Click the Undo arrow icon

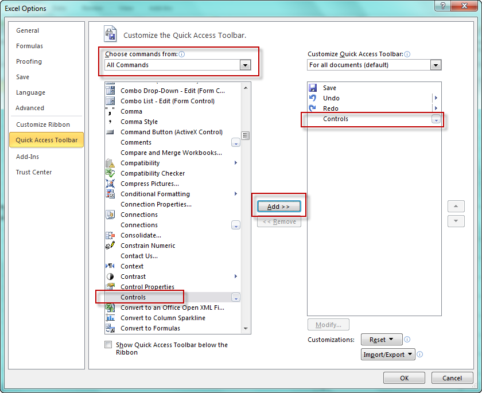[x=313, y=98]
